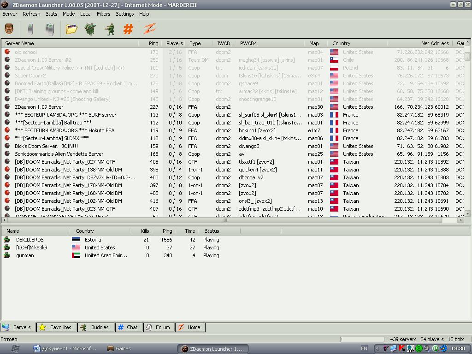Click the double server towers toolbar icon

point(50,29)
